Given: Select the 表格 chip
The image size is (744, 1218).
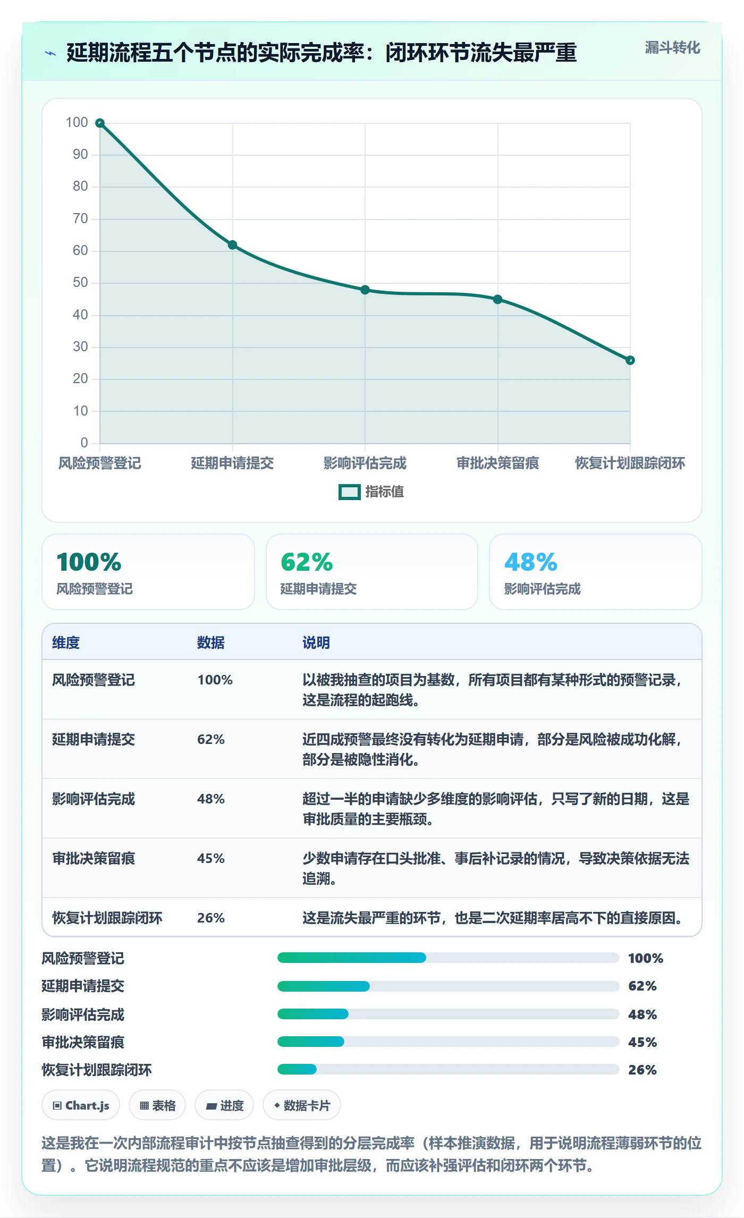Looking at the screenshot, I should pyautogui.click(x=157, y=1105).
